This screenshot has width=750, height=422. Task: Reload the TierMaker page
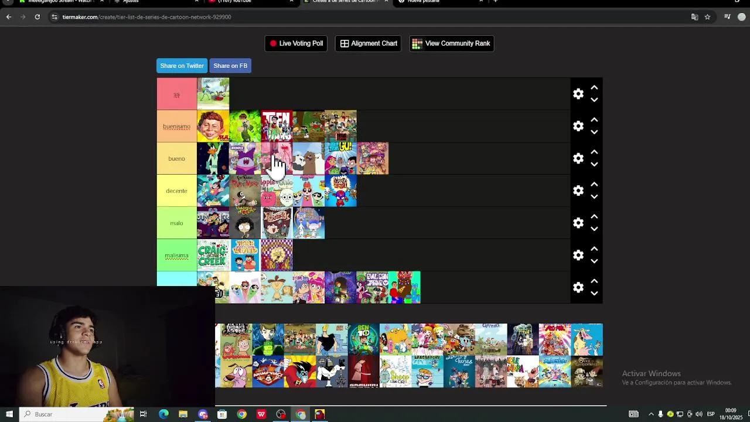coord(37,17)
